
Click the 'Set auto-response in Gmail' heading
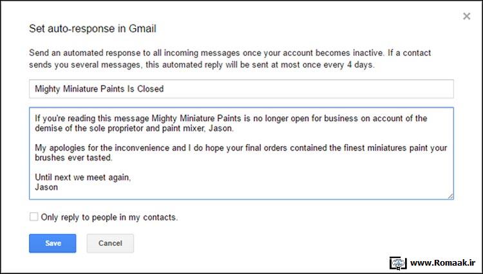(92, 28)
